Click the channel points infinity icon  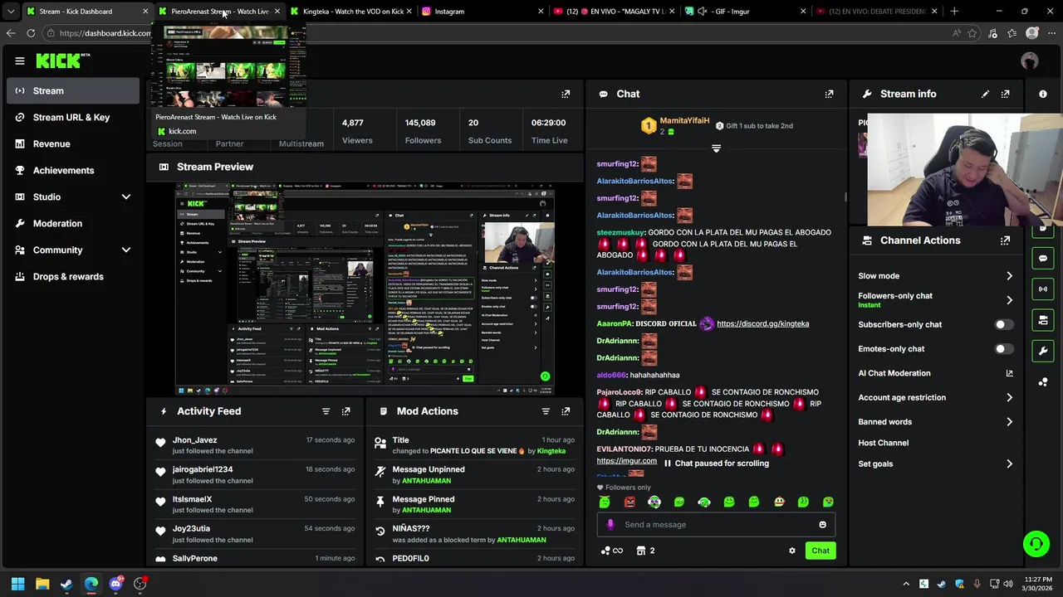pos(611,551)
